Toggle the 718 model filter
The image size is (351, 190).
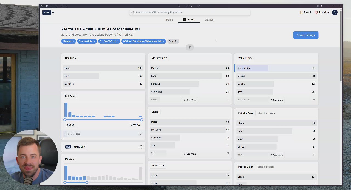pyautogui.click(x=190, y=145)
